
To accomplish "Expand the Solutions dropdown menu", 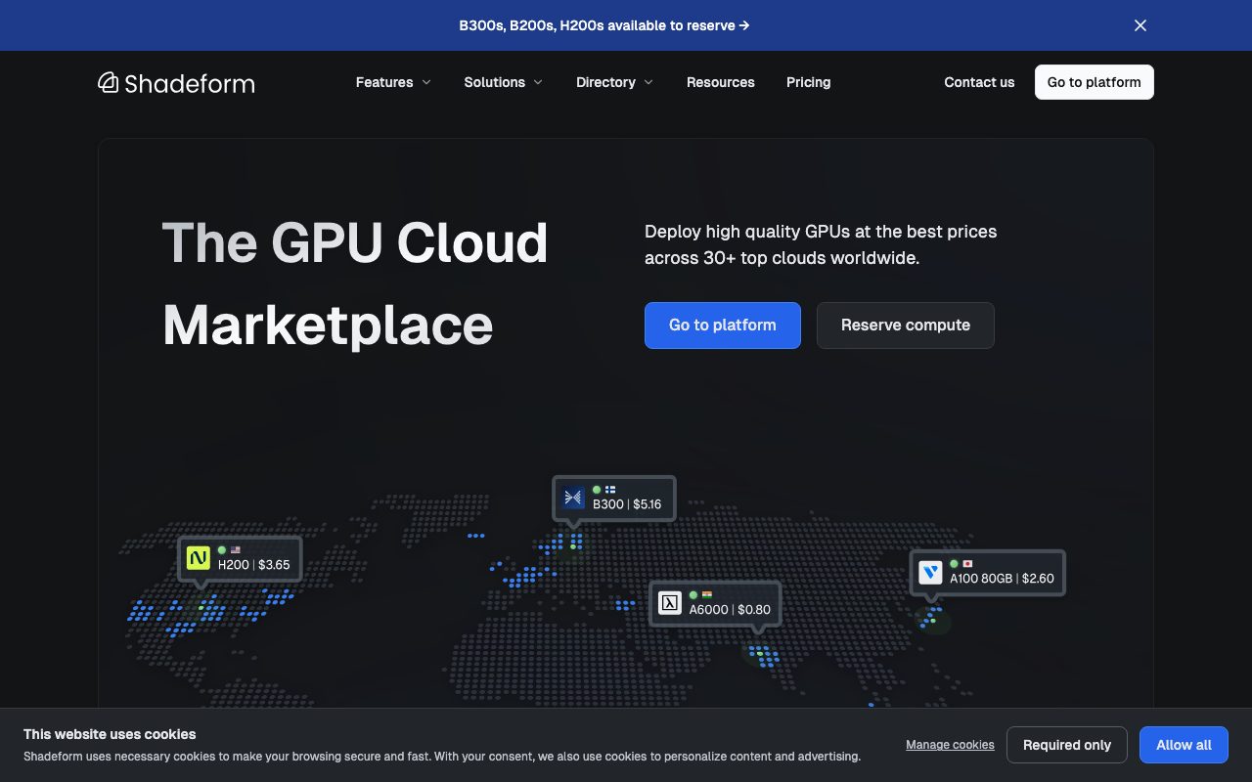I will tap(504, 82).
